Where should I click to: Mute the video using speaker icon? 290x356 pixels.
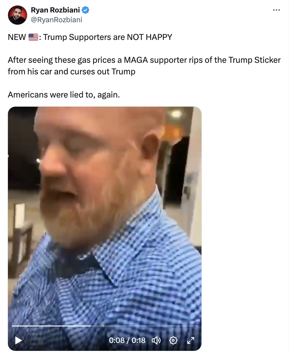pos(156,340)
